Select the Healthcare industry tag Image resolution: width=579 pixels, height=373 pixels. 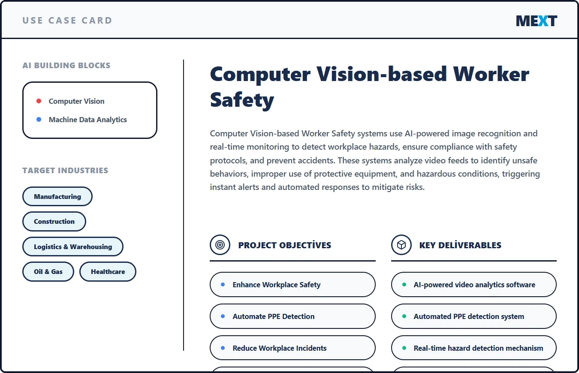[x=108, y=272]
